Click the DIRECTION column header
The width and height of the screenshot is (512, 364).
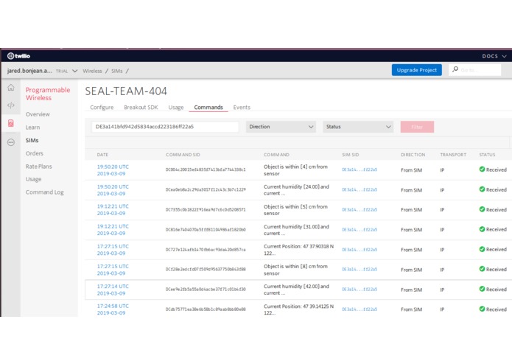pyautogui.click(x=413, y=155)
